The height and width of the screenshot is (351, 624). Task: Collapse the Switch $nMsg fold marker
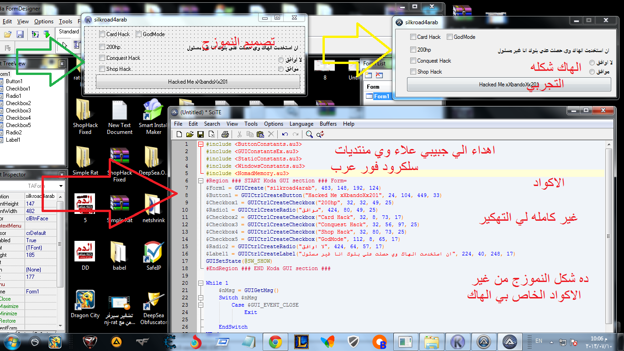click(x=201, y=298)
